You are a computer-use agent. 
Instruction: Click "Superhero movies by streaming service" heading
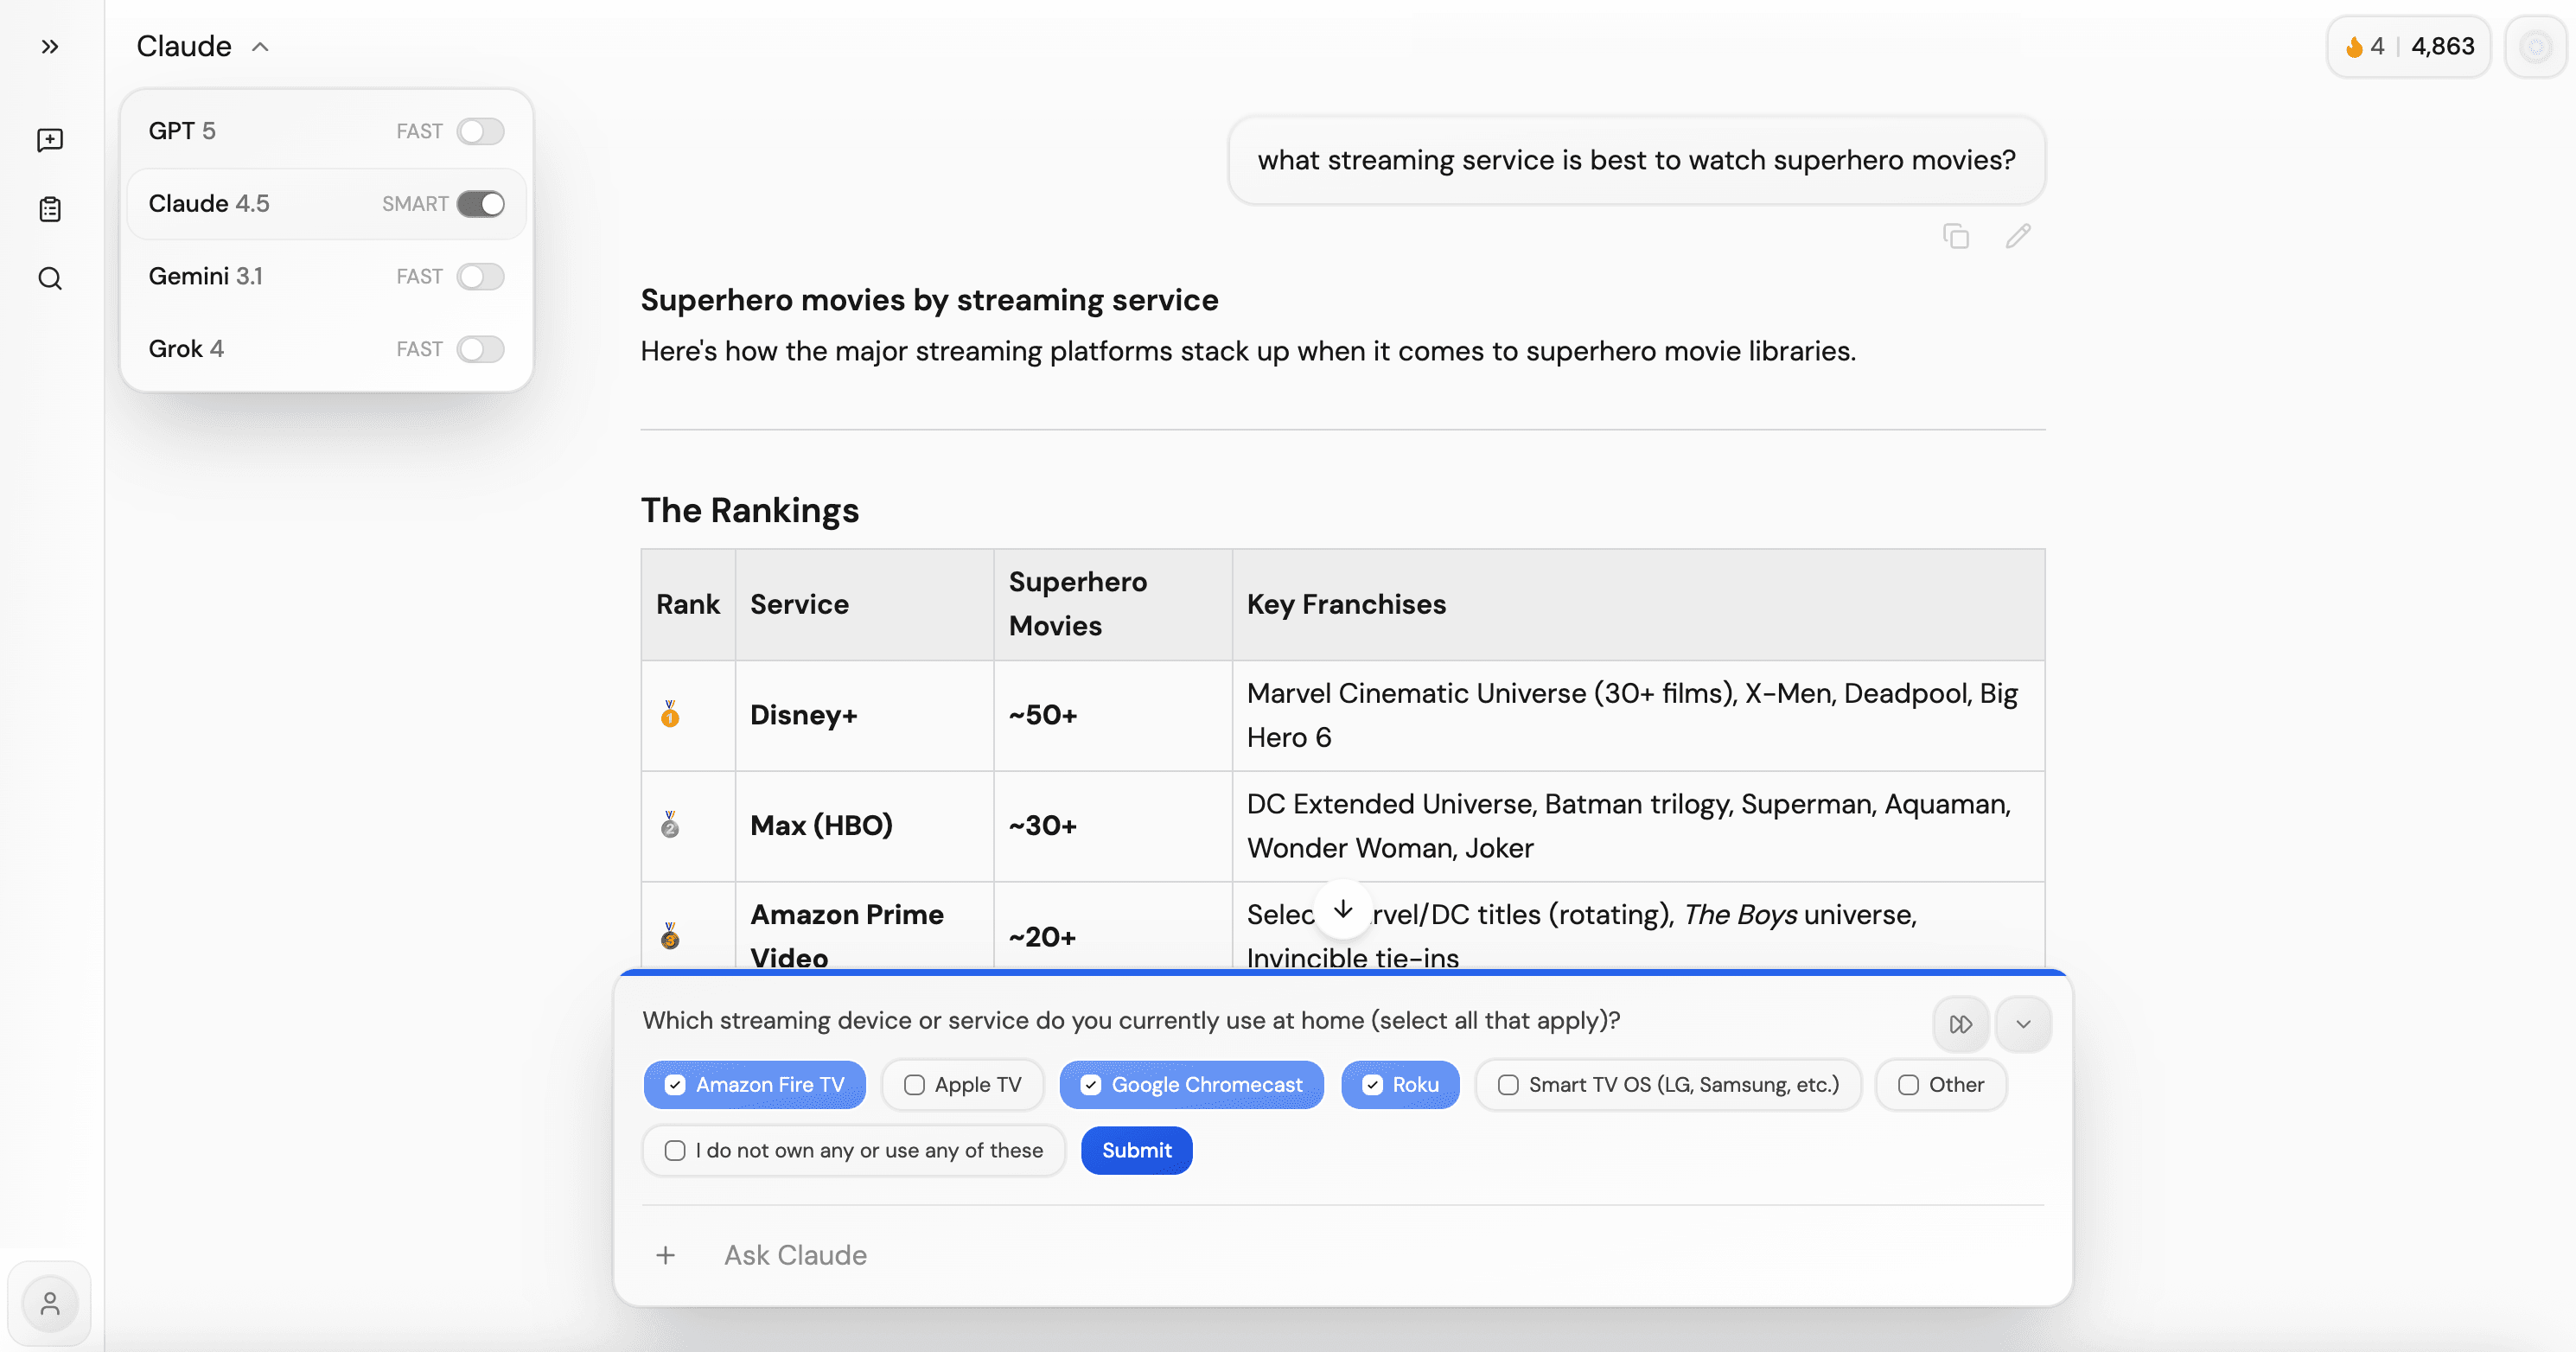[x=929, y=300]
